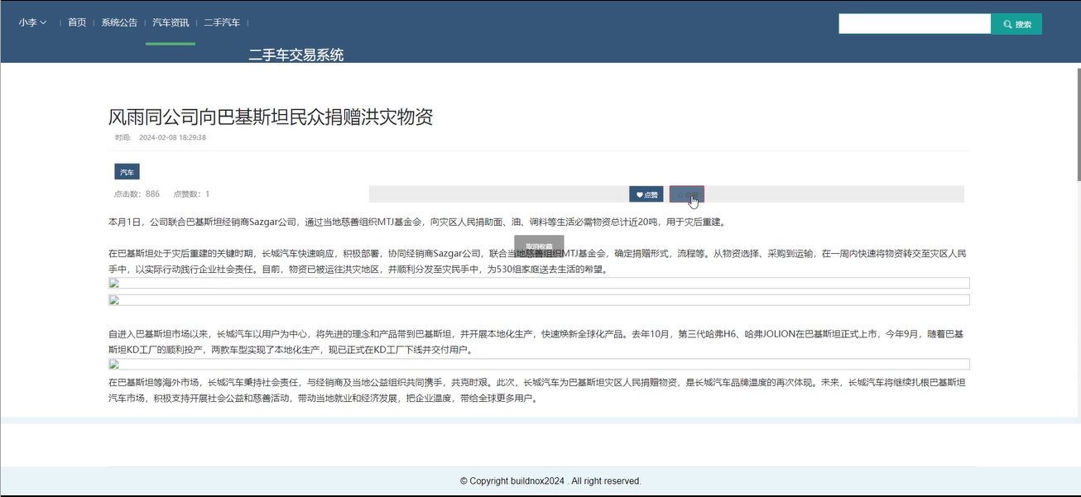Click the timestamp 2024-02-08 18:29:38
The height and width of the screenshot is (497, 1081).
point(172,137)
